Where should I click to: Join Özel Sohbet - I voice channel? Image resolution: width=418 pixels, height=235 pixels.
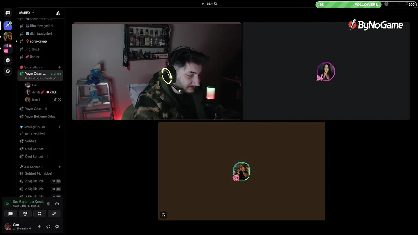[x=40, y=149]
